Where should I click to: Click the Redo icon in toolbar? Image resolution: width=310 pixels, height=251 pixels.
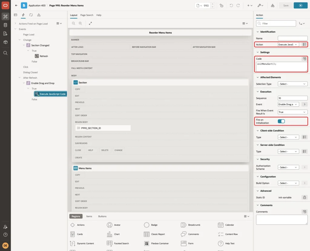click(238, 5)
